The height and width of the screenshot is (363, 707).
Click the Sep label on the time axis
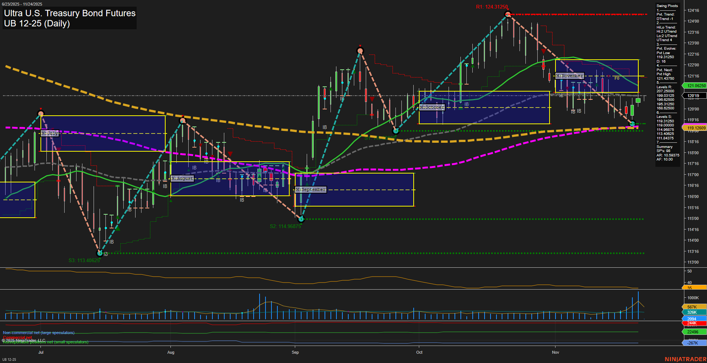point(295,352)
